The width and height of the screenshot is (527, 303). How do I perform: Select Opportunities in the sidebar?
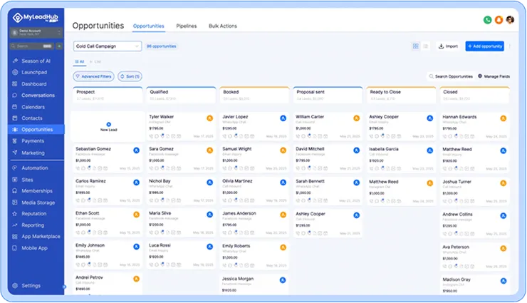coord(36,130)
